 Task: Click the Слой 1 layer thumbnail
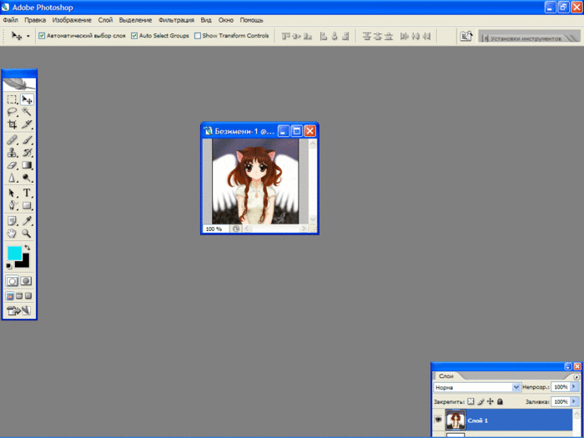pyautogui.click(x=456, y=420)
